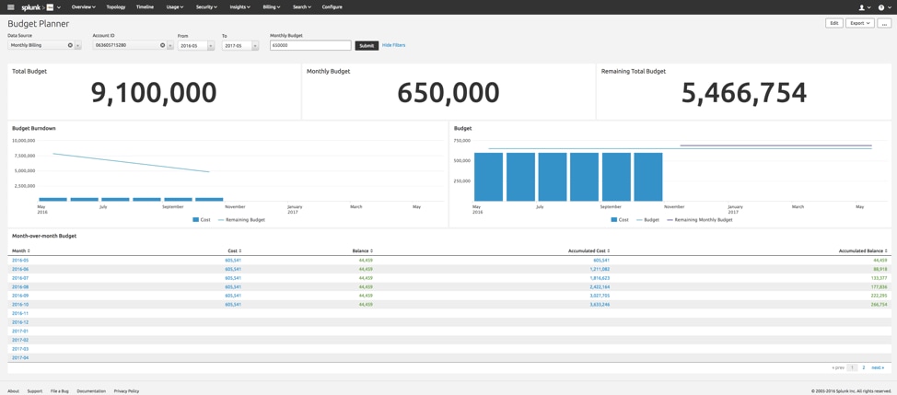Toggle Remaining Budget legend in Burndown chart

pos(241,219)
